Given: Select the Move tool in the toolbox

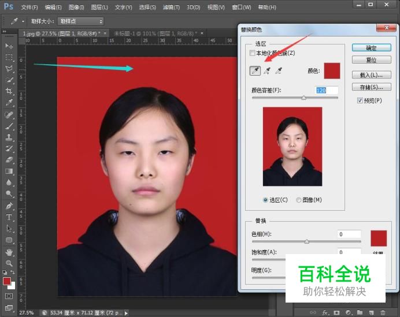Looking at the screenshot, I should pos(9,46).
